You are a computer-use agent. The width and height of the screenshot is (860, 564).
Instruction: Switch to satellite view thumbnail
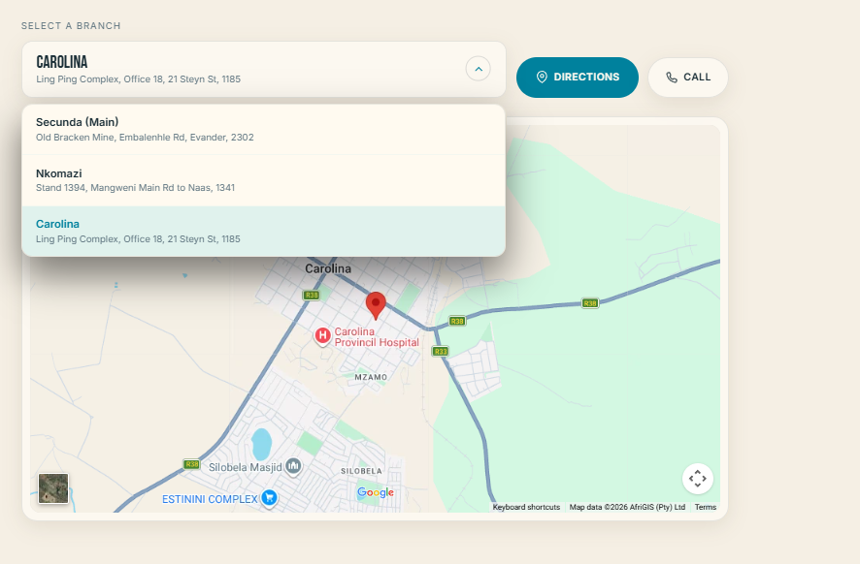coord(53,488)
